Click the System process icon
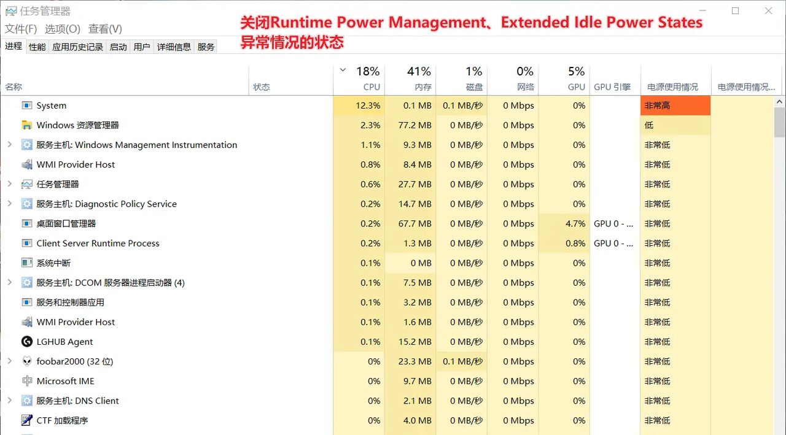Viewport: 786px width, 435px height. pos(26,106)
